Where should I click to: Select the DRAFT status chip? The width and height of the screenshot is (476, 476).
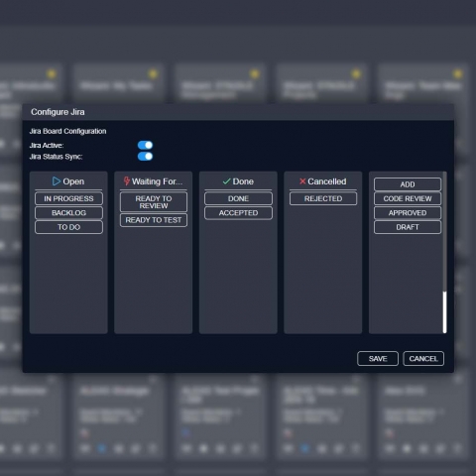click(x=408, y=227)
